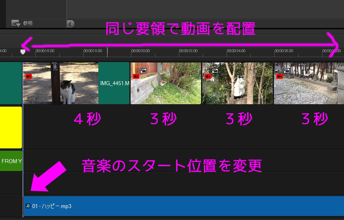
Task: Click the IMG_4451.M clip label
Action: click(115, 83)
